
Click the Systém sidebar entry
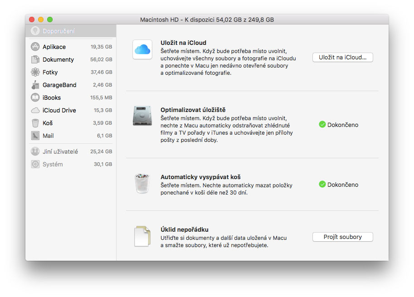71,164
